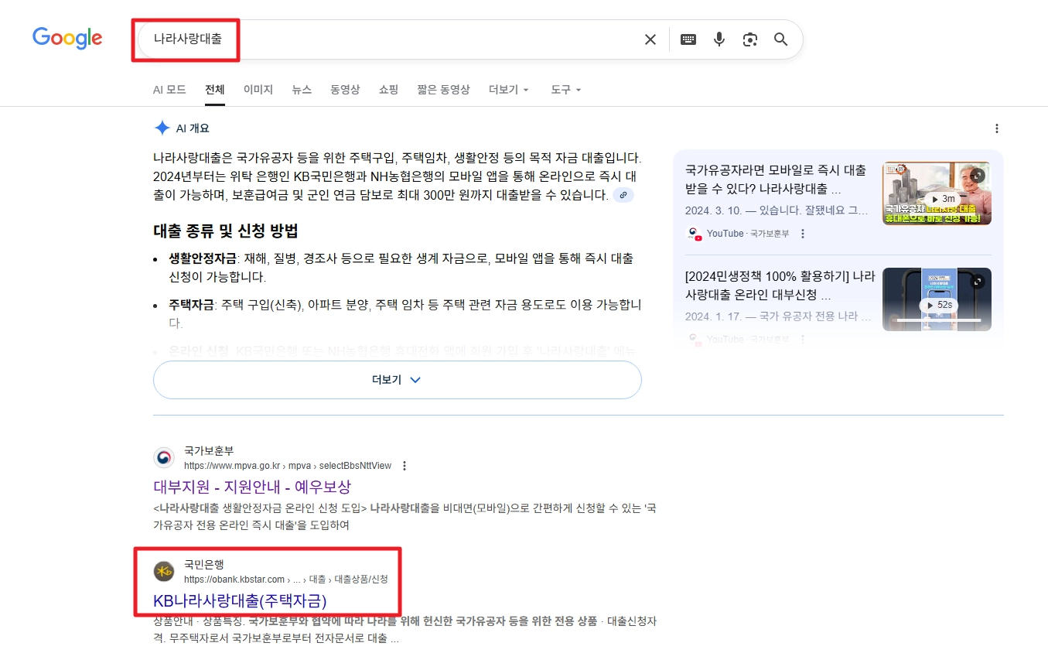Viewport: 1048px width, 660px height.
Task: Select the 뉴스 results tab
Action: pyautogui.click(x=302, y=89)
